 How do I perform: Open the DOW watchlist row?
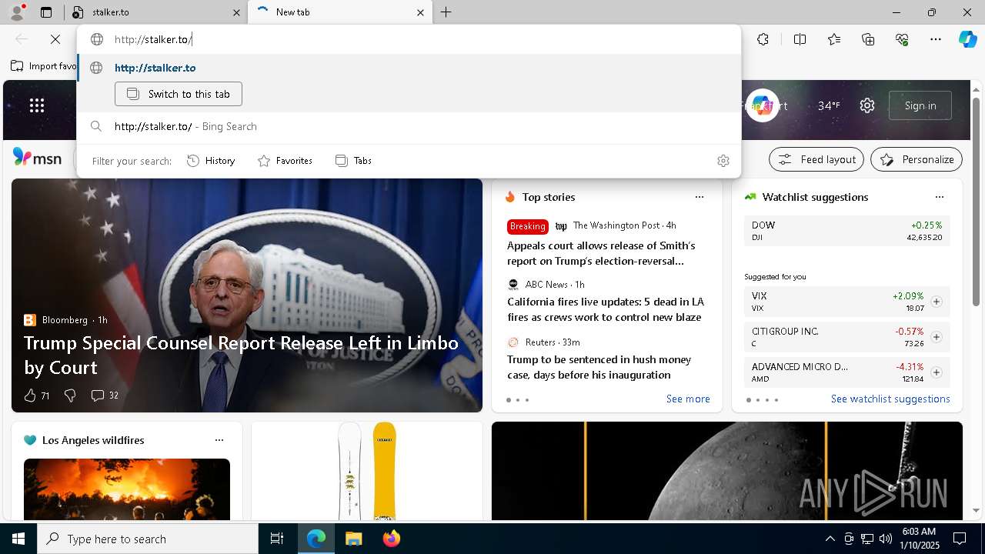tap(846, 231)
